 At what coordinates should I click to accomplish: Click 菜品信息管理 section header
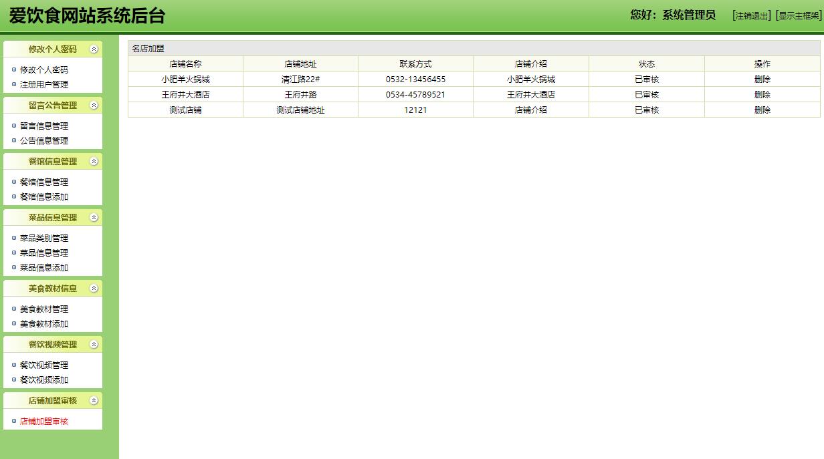pyautogui.click(x=53, y=217)
